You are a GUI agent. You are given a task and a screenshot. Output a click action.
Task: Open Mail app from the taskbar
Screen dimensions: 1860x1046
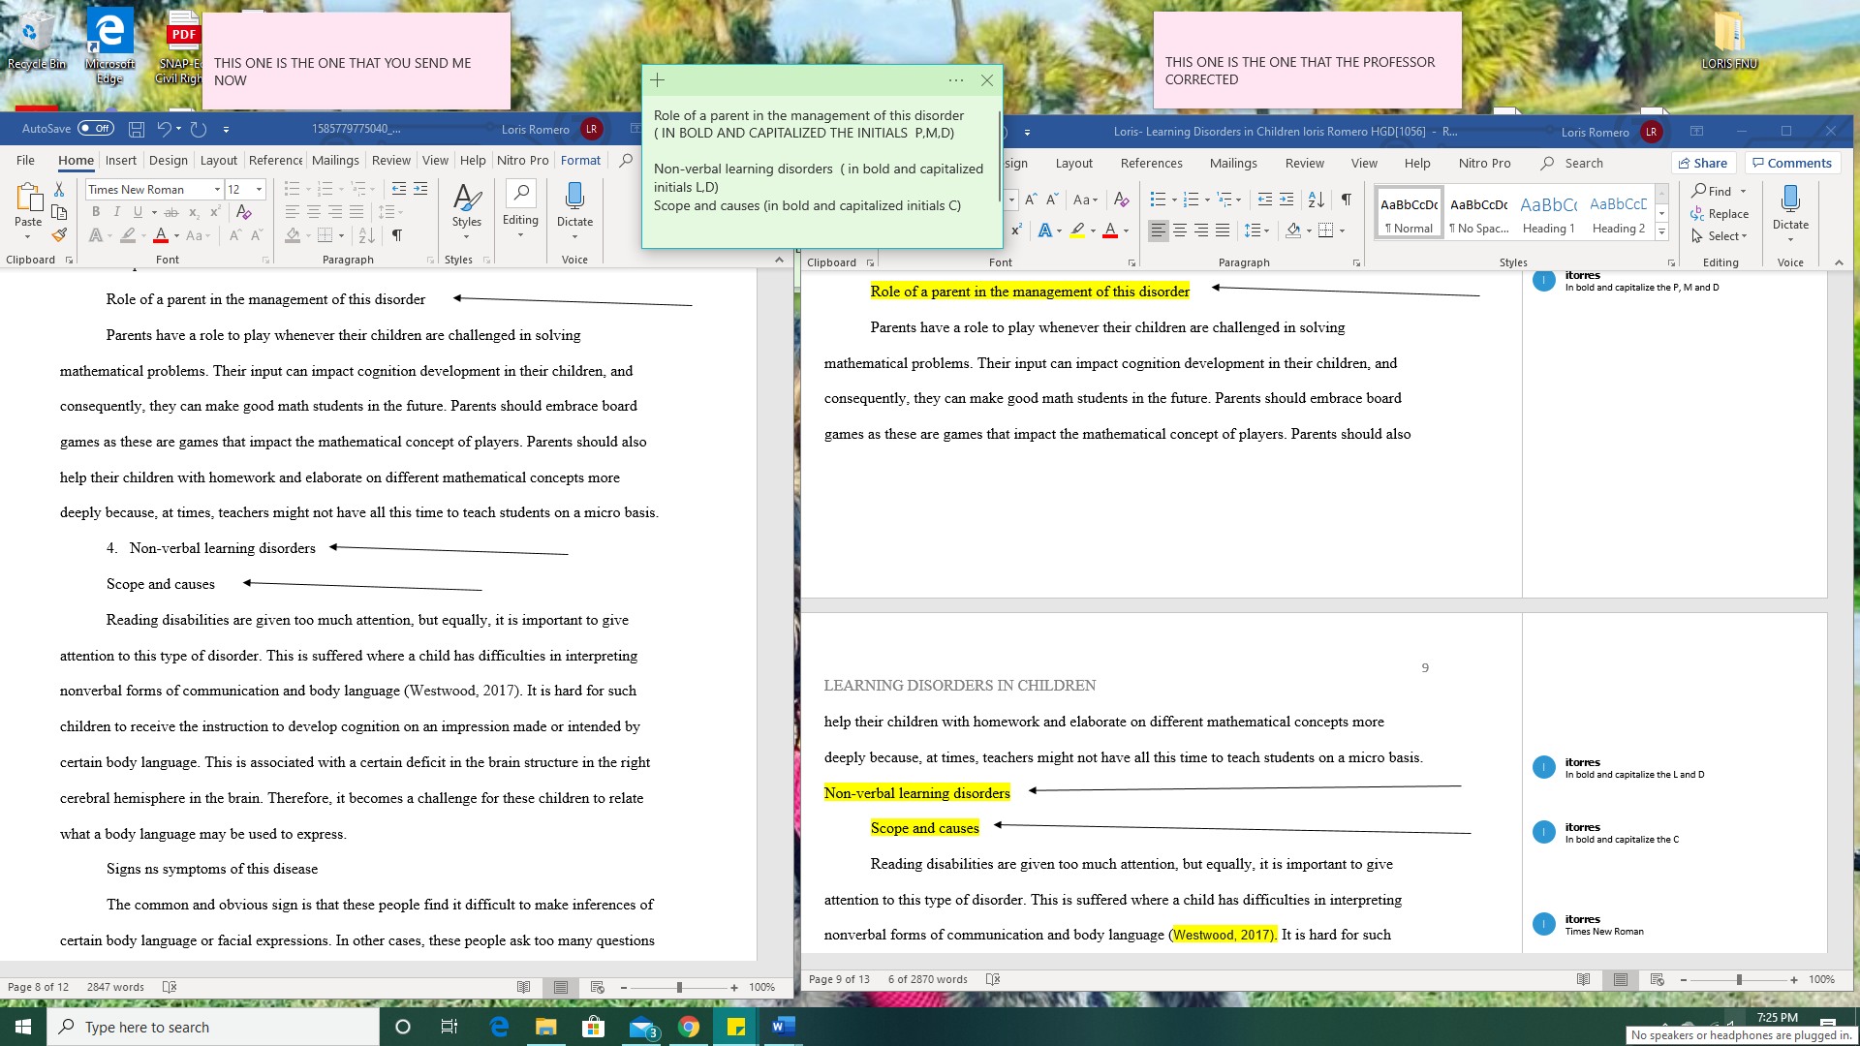642,1027
